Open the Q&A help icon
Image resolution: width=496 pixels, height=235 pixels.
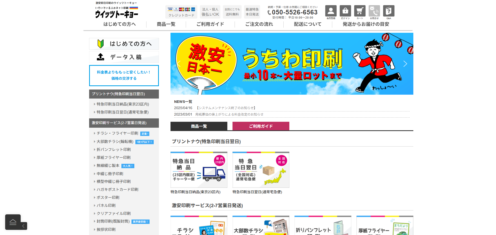[389, 11]
